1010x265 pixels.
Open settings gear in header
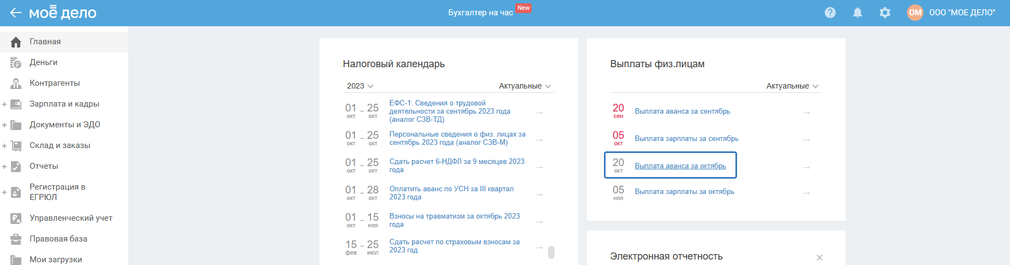point(885,13)
